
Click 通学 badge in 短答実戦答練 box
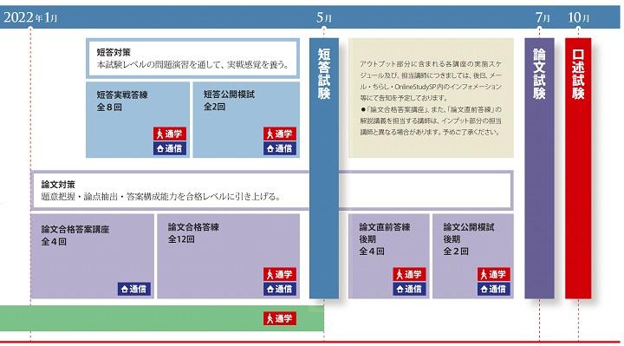click(170, 134)
